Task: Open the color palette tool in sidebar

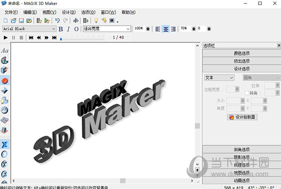Action: pyautogui.click(x=5, y=60)
